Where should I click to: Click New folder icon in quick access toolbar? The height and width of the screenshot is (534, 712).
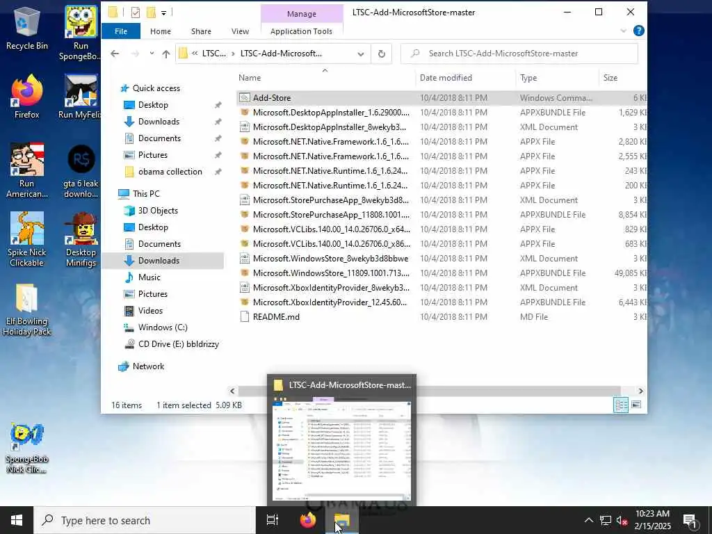pyautogui.click(x=151, y=13)
